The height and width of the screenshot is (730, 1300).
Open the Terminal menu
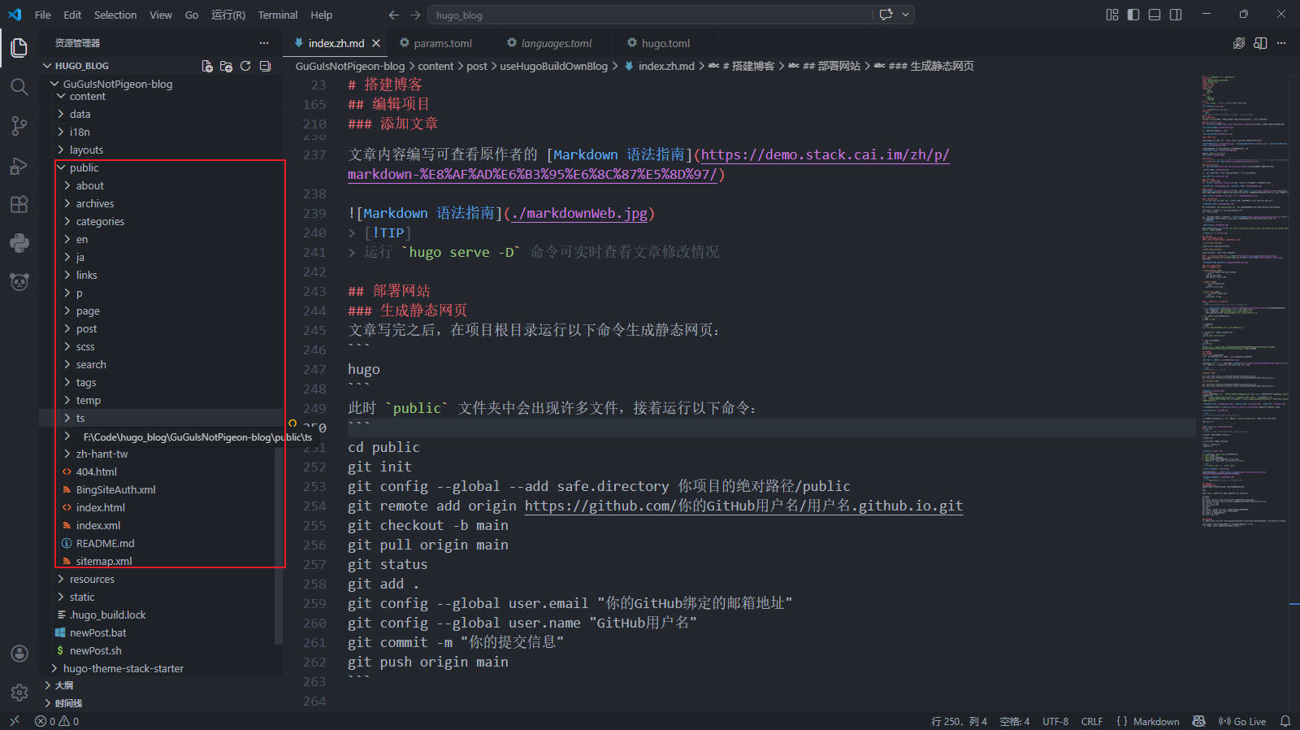pos(278,15)
